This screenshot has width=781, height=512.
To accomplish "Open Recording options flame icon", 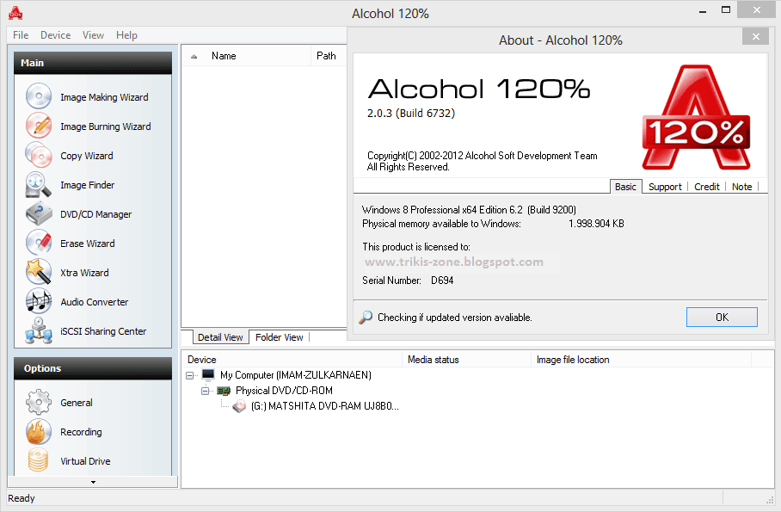I will point(39,431).
